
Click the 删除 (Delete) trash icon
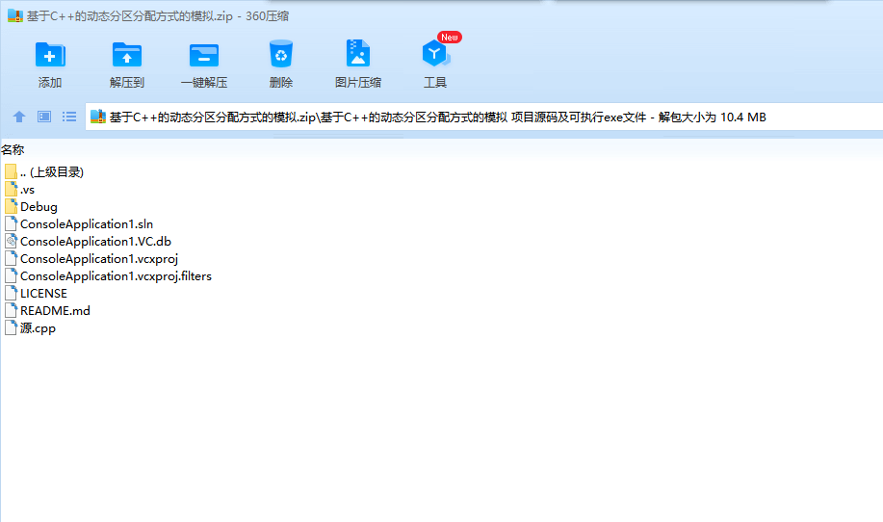tap(281, 54)
